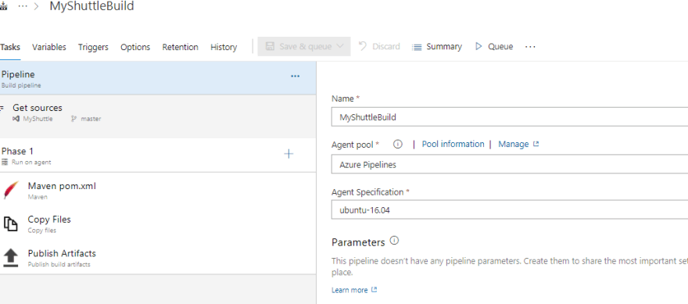
Task: Open Agent pool Azure Pipelines dropdown
Action: click(510, 164)
